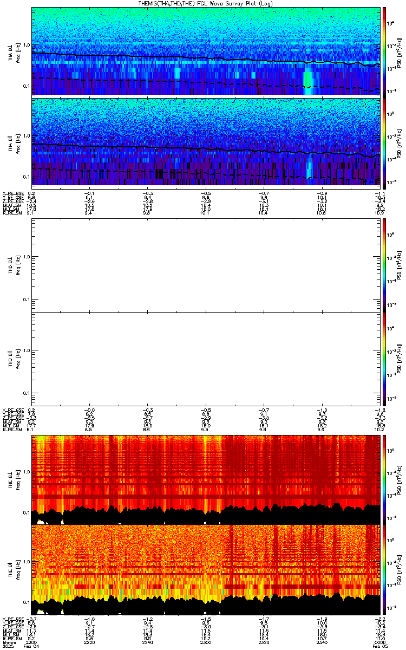Click the 'THA B∥' axis label

tap(11, 142)
